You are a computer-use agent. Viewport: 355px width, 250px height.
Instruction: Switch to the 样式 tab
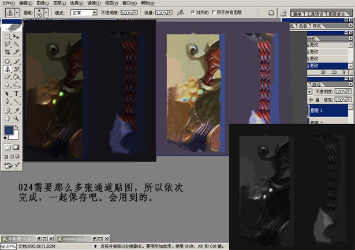[317, 26]
